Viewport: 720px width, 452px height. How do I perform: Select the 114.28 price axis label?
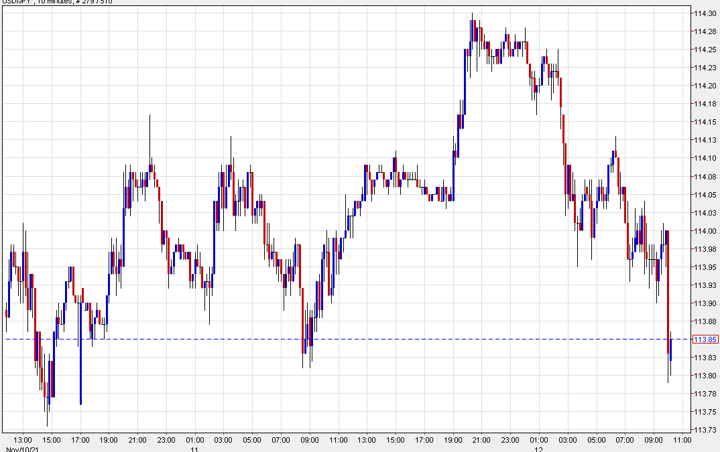pyautogui.click(x=705, y=31)
